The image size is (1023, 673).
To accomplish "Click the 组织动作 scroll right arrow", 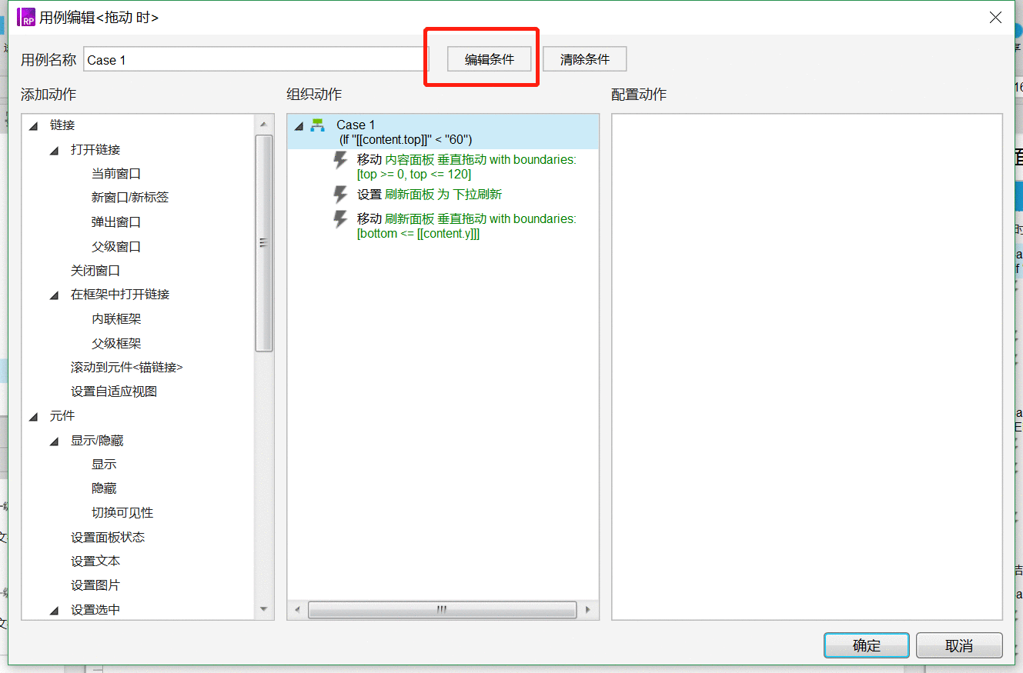I will 587,610.
